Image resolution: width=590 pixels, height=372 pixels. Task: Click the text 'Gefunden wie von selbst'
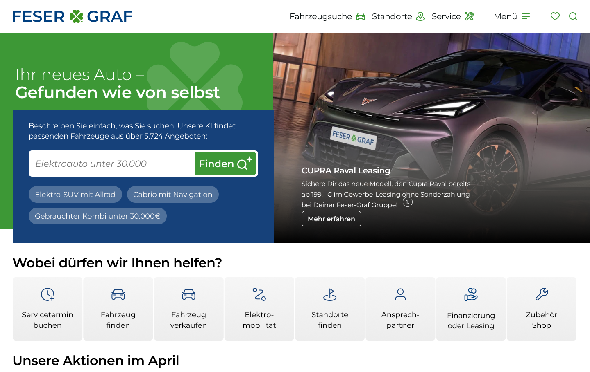point(118,92)
